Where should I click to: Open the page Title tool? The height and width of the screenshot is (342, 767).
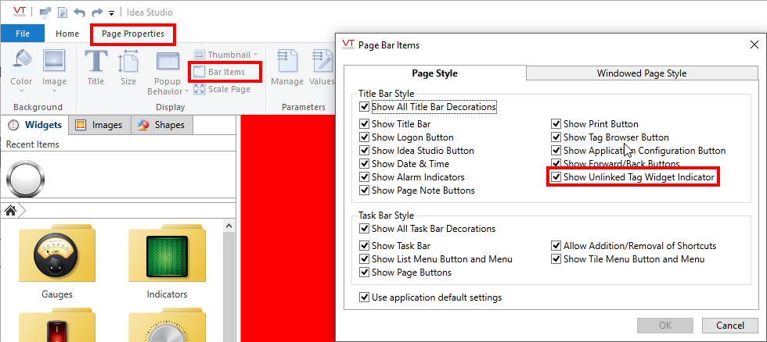click(x=95, y=67)
